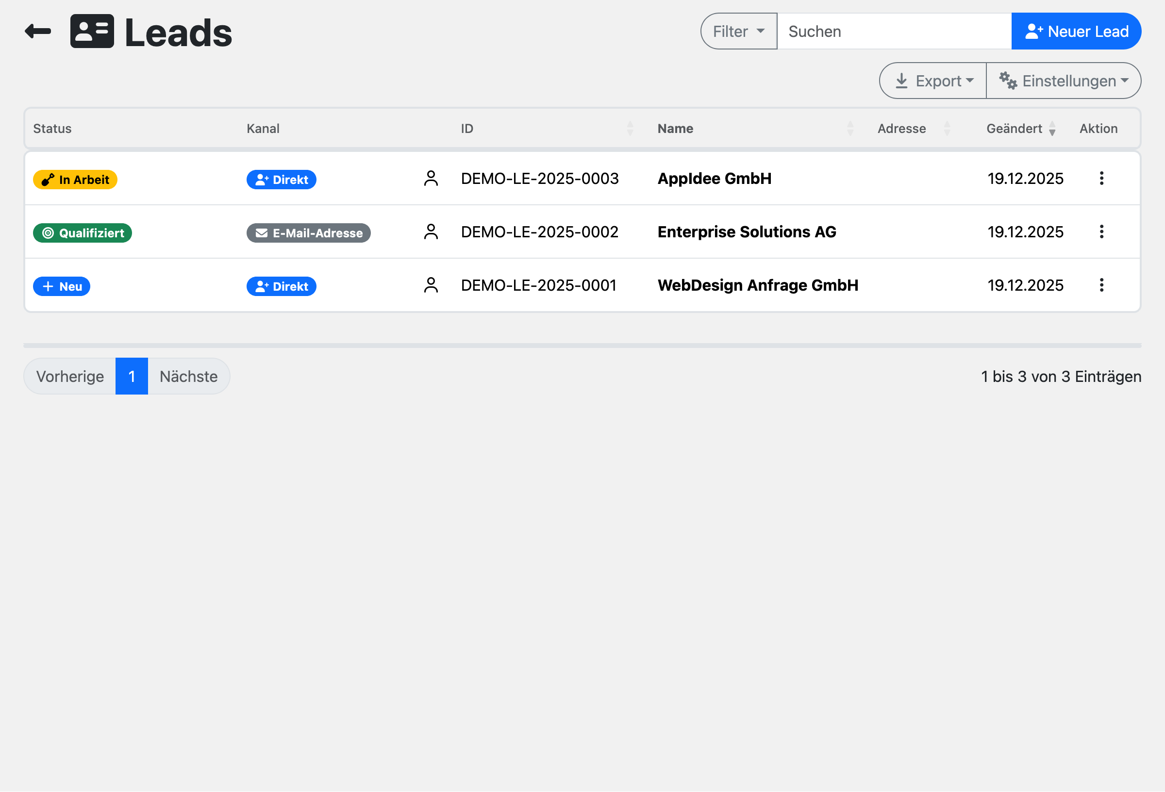Click person icon in DEMO-LE-2025-0002 row
The width and height of the screenshot is (1165, 792).
point(431,231)
